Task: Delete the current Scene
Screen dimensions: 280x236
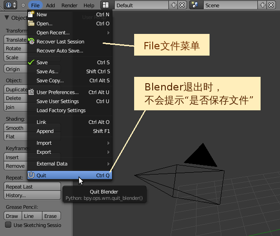Action: 271,5
